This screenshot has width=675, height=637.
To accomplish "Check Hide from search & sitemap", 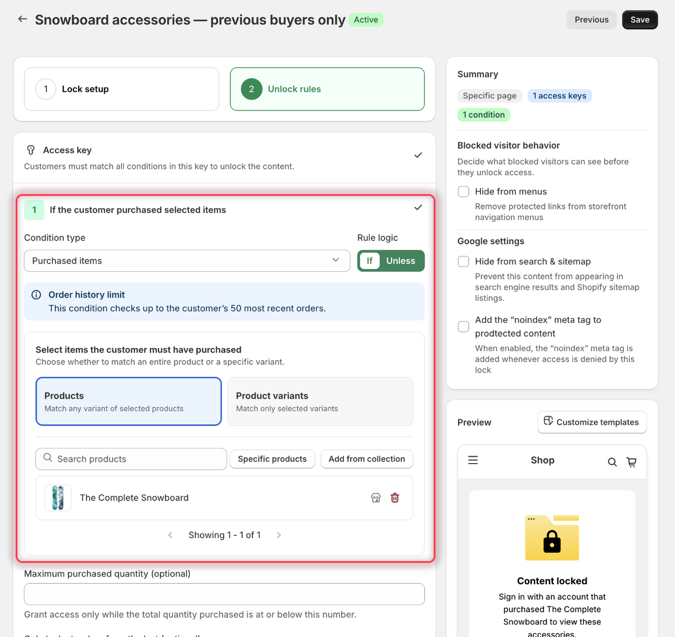I will pyautogui.click(x=464, y=262).
